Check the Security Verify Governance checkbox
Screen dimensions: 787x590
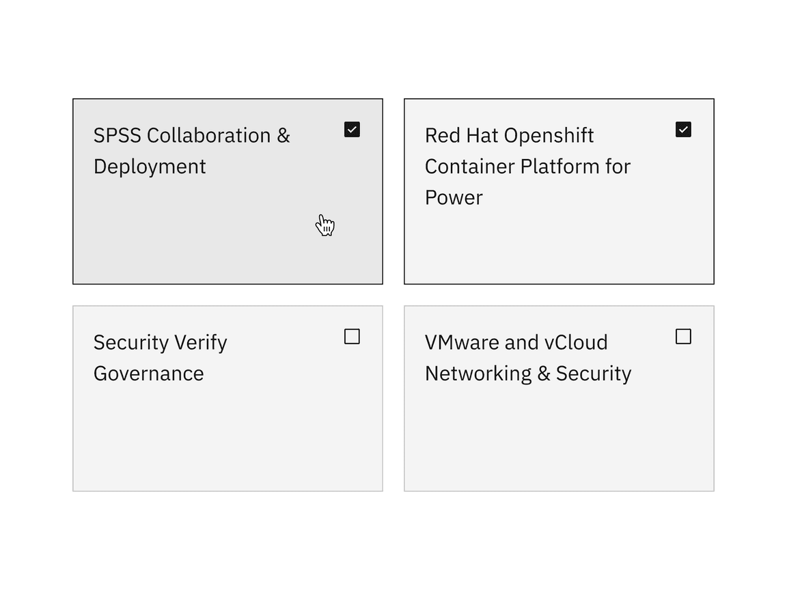click(x=352, y=337)
